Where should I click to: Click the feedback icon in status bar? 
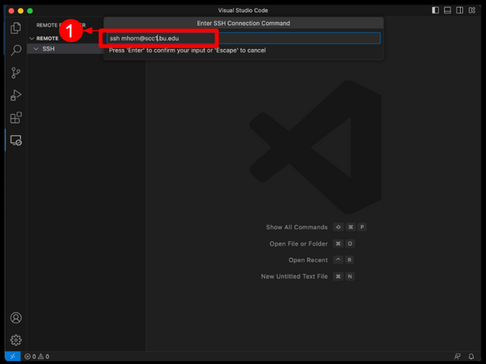(457, 356)
